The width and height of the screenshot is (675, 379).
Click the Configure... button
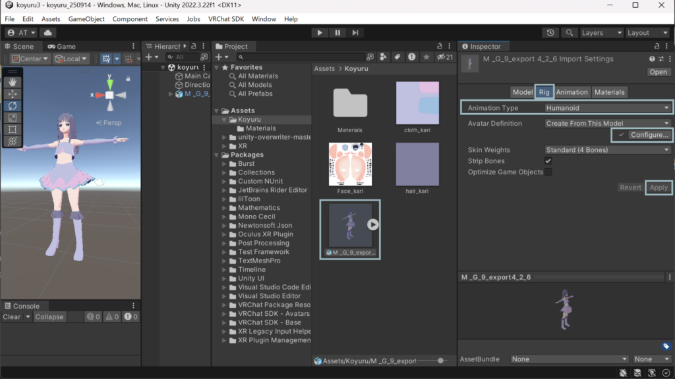tap(649, 135)
